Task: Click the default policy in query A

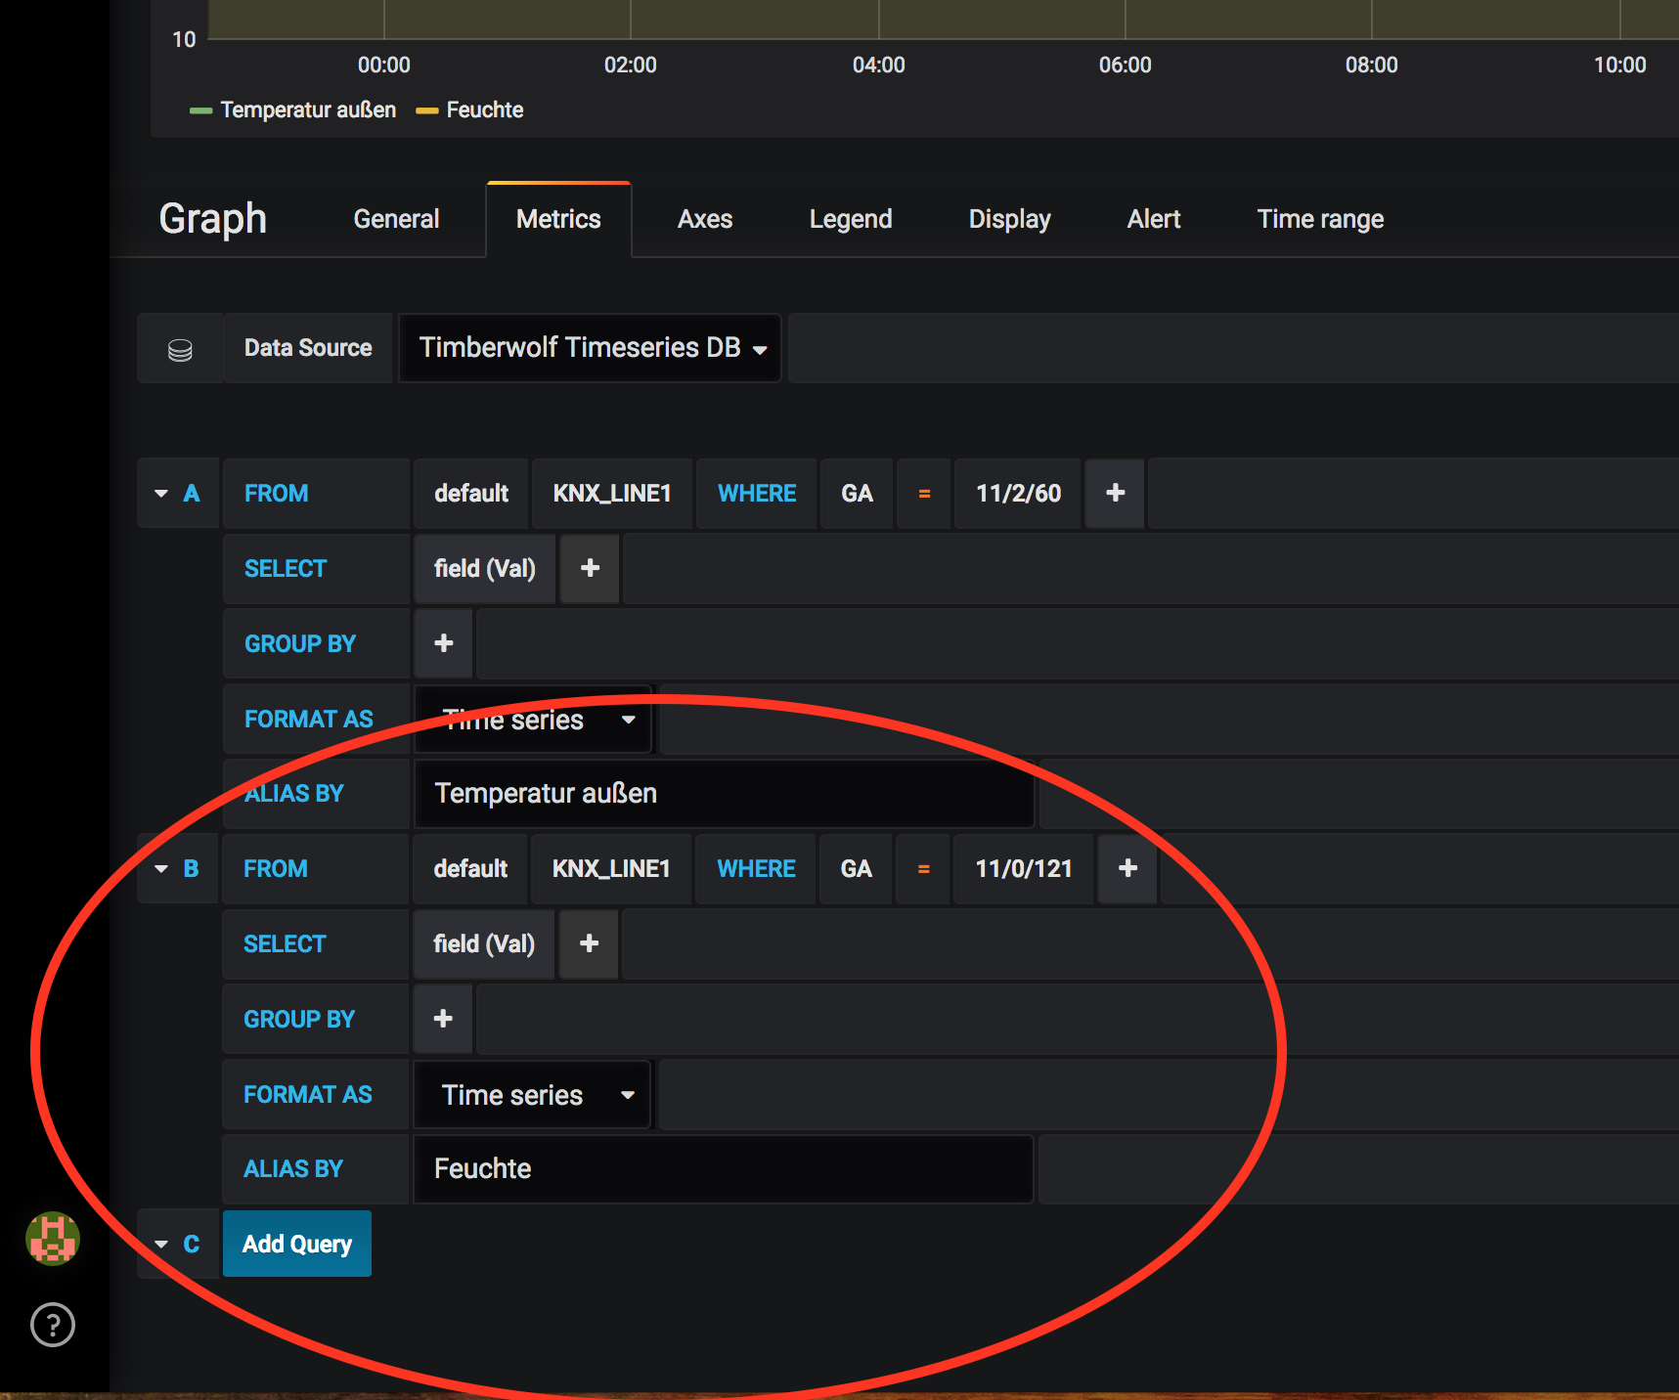Action: pos(471,493)
